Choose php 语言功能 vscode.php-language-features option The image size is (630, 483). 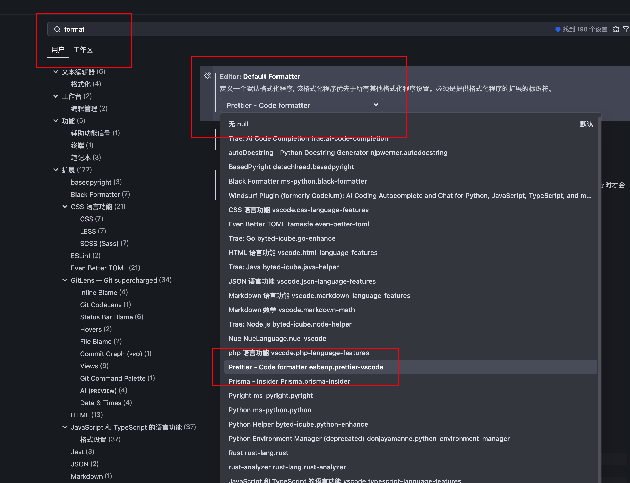click(411, 353)
